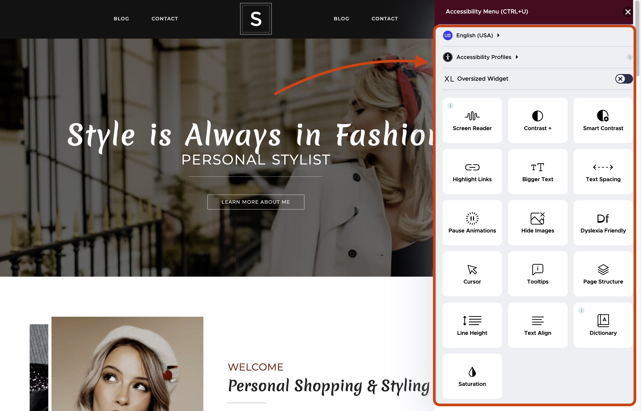Enable Dyslexia Friendly text mode
This screenshot has height=411, width=641.
(603, 222)
